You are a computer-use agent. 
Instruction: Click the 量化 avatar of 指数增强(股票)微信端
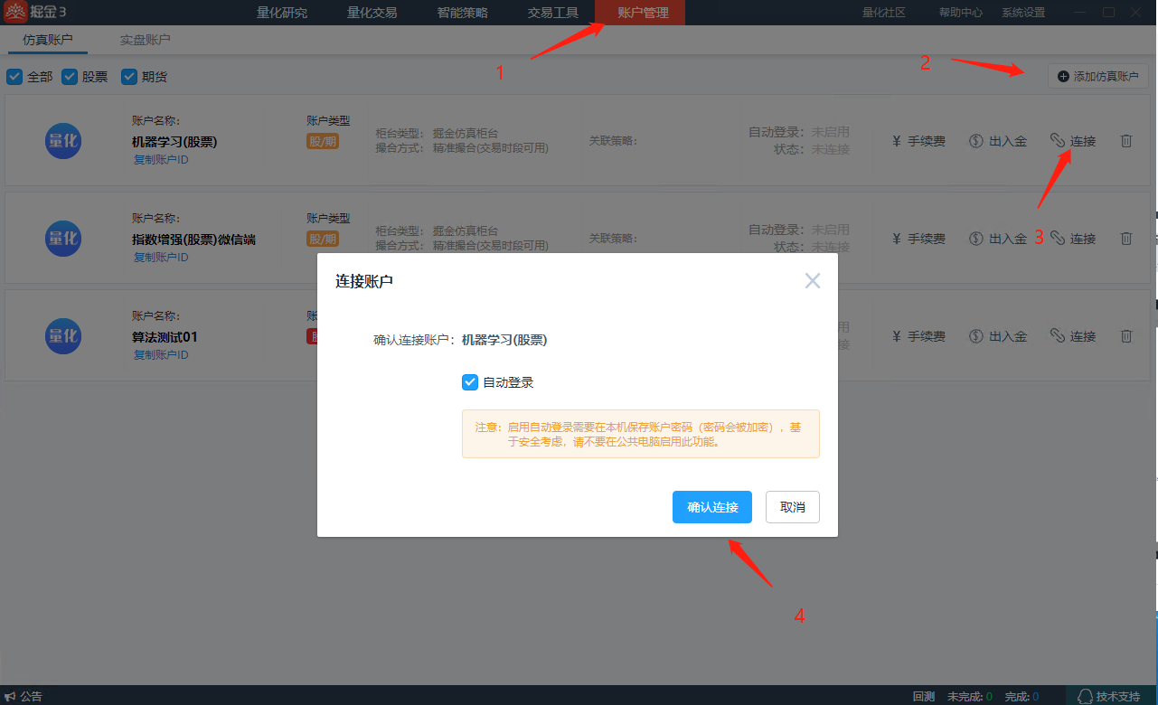(63, 239)
